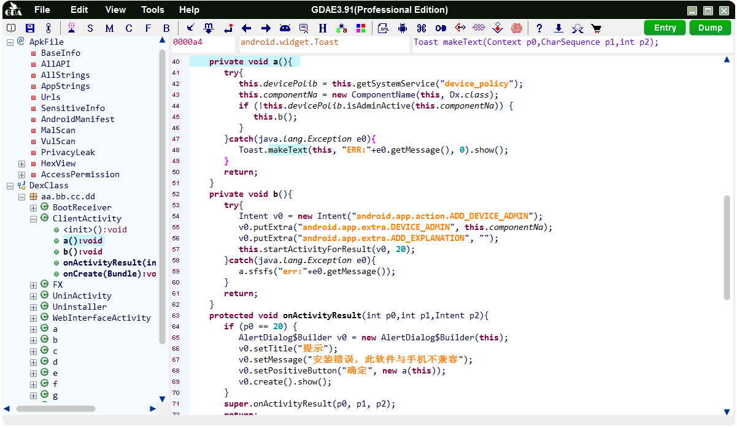Click the m with down arrow icon
This screenshot has height=428, width=737.
coord(209,28)
